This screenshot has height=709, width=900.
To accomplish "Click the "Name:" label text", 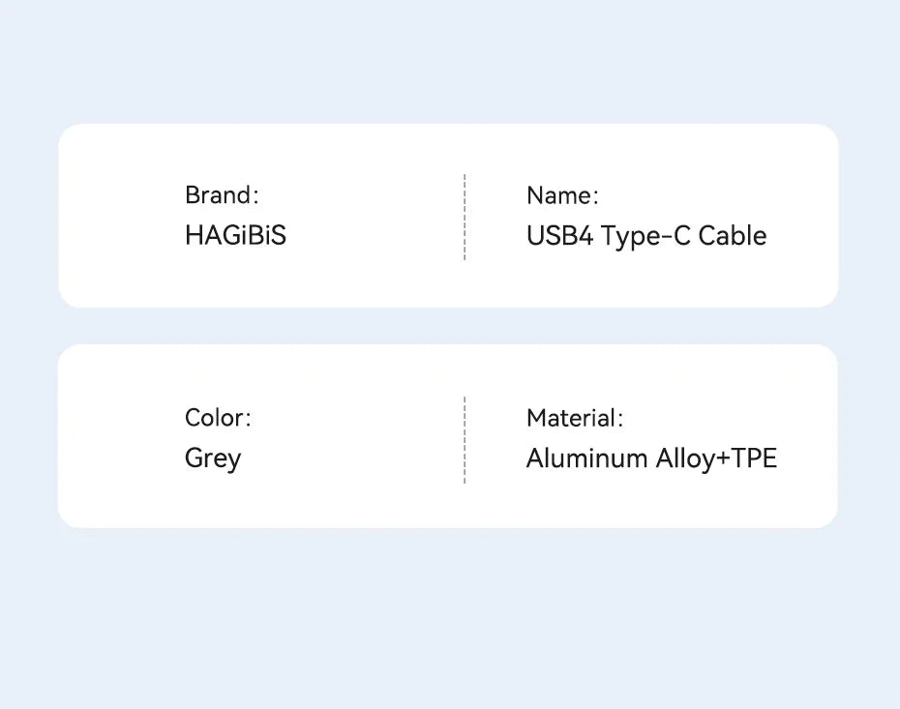I will click(562, 195).
